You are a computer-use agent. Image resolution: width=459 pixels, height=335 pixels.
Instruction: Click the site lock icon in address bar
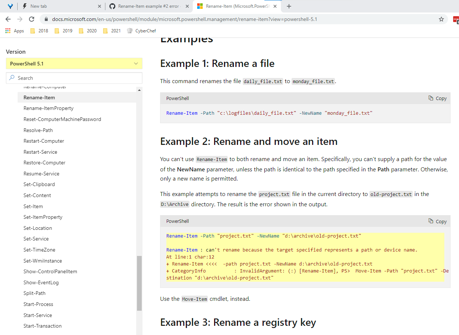point(46,19)
